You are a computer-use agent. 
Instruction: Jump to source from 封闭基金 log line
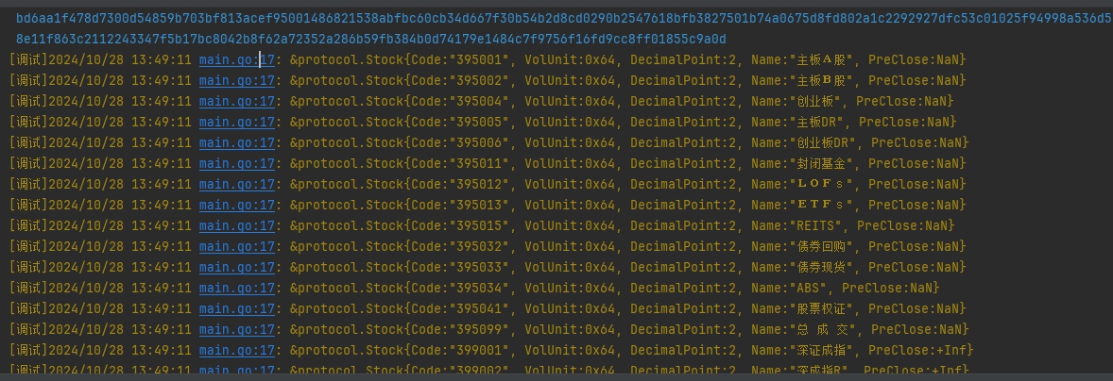point(236,163)
